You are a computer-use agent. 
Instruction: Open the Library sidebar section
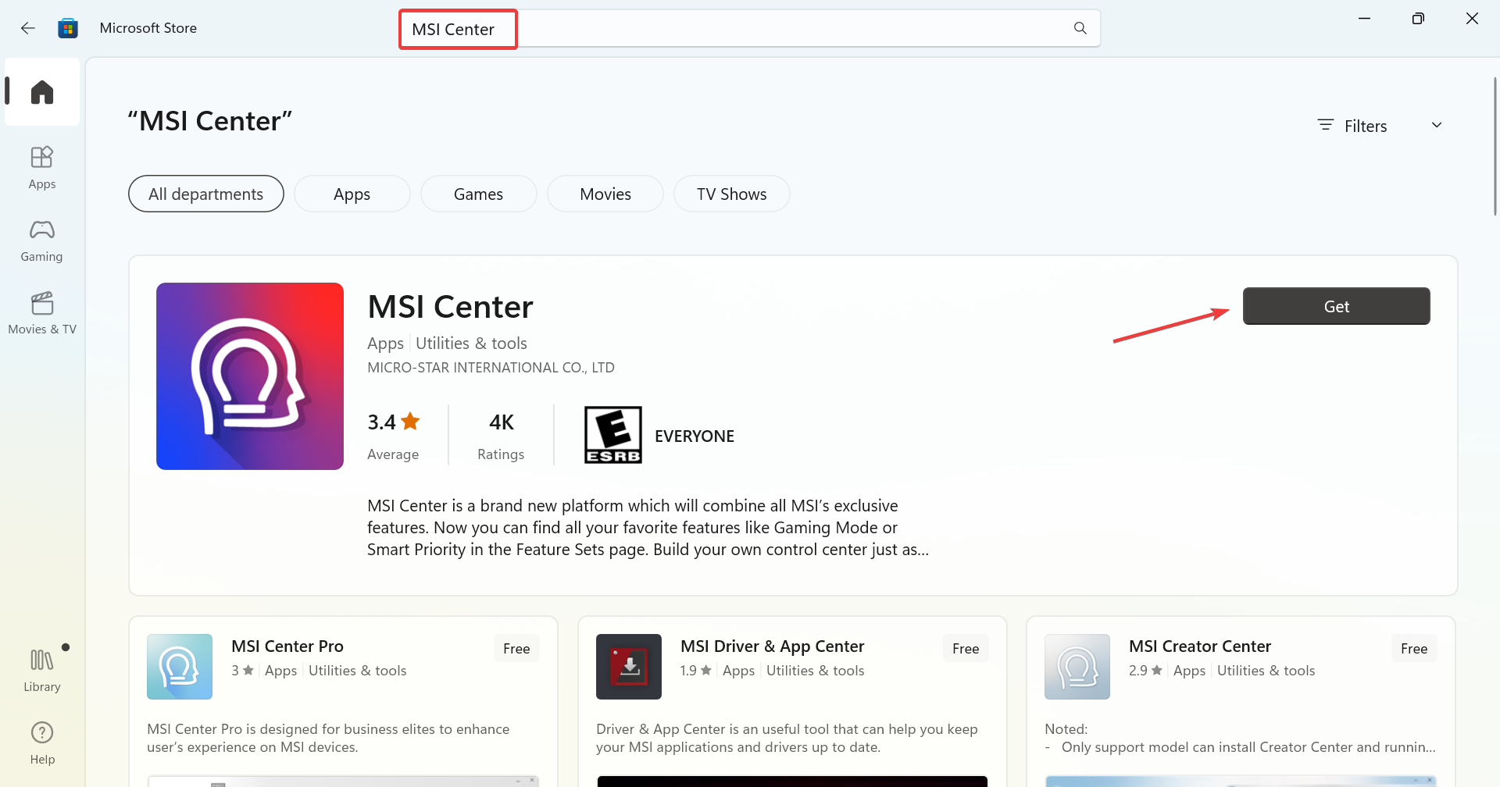pyautogui.click(x=42, y=670)
